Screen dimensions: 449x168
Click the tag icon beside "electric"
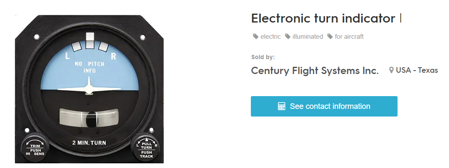click(256, 36)
